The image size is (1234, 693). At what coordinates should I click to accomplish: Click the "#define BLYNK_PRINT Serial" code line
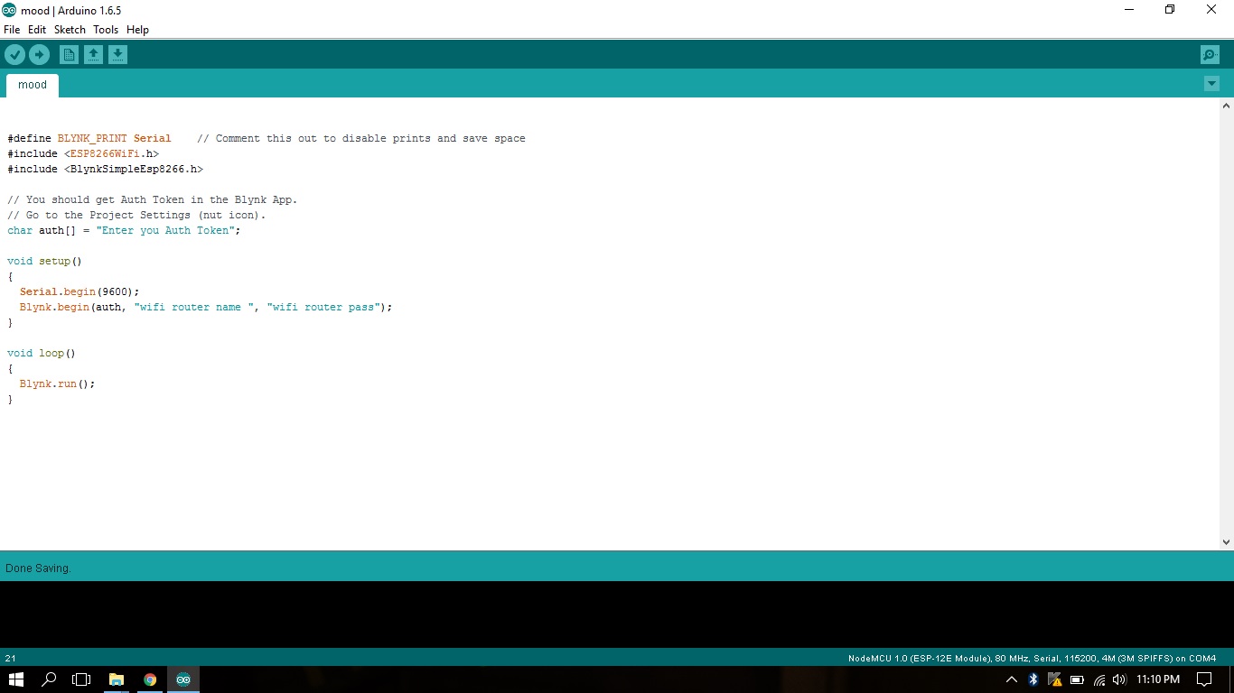coord(89,138)
